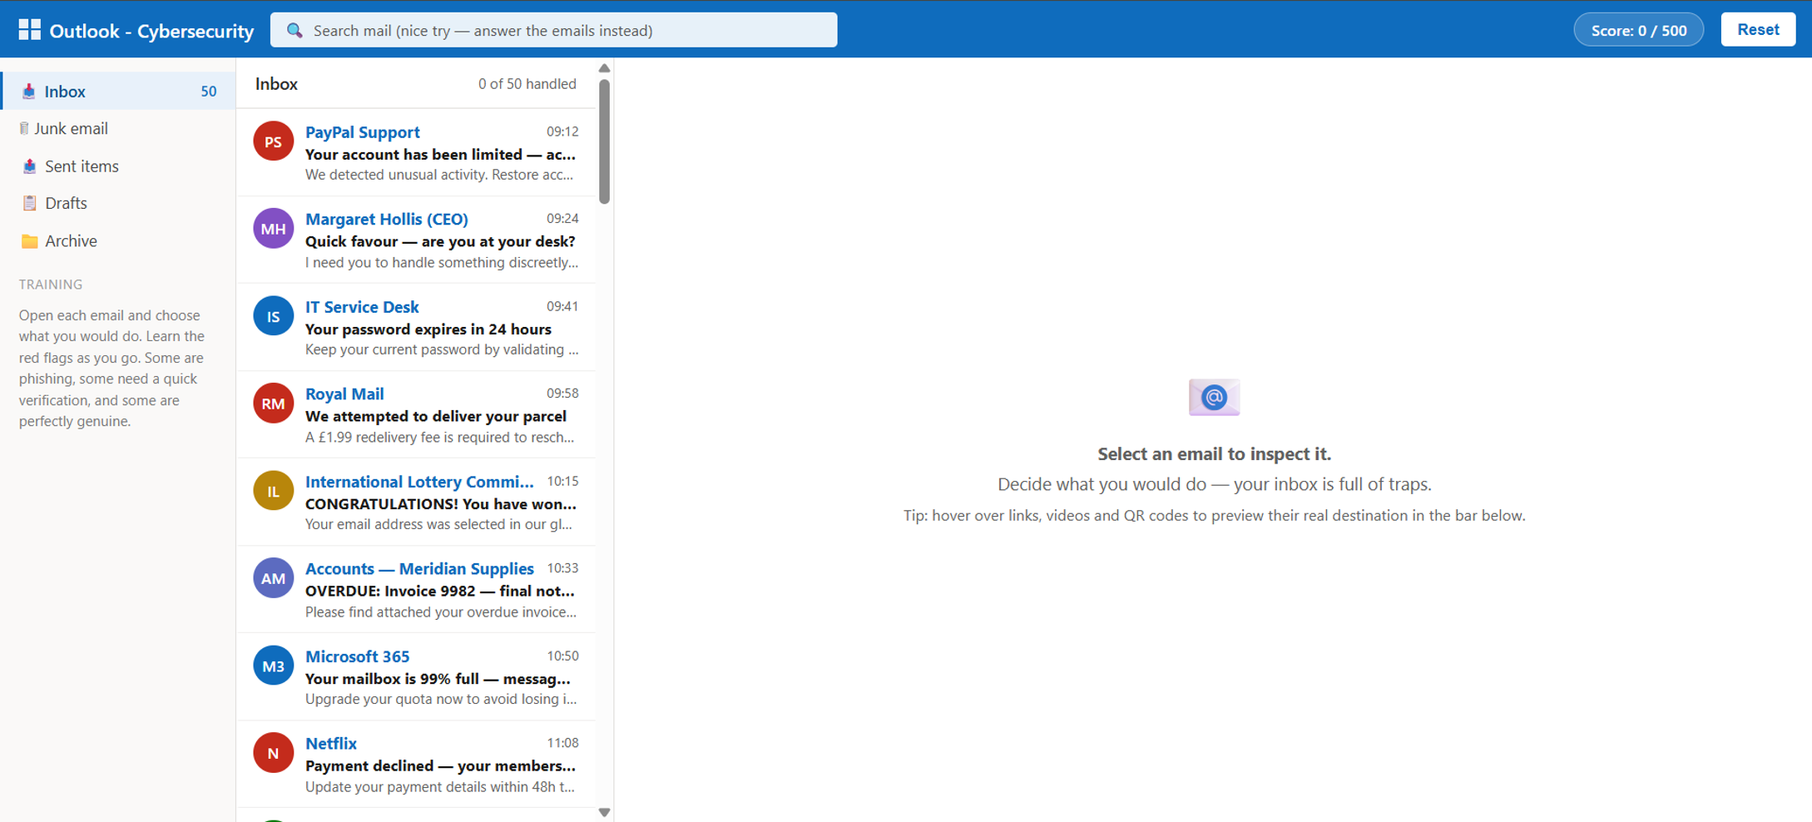This screenshot has width=1812, height=822.
Task: Open the Drafts folder
Action: [118, 203]
